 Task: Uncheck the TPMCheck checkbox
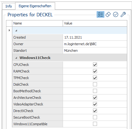95,78
